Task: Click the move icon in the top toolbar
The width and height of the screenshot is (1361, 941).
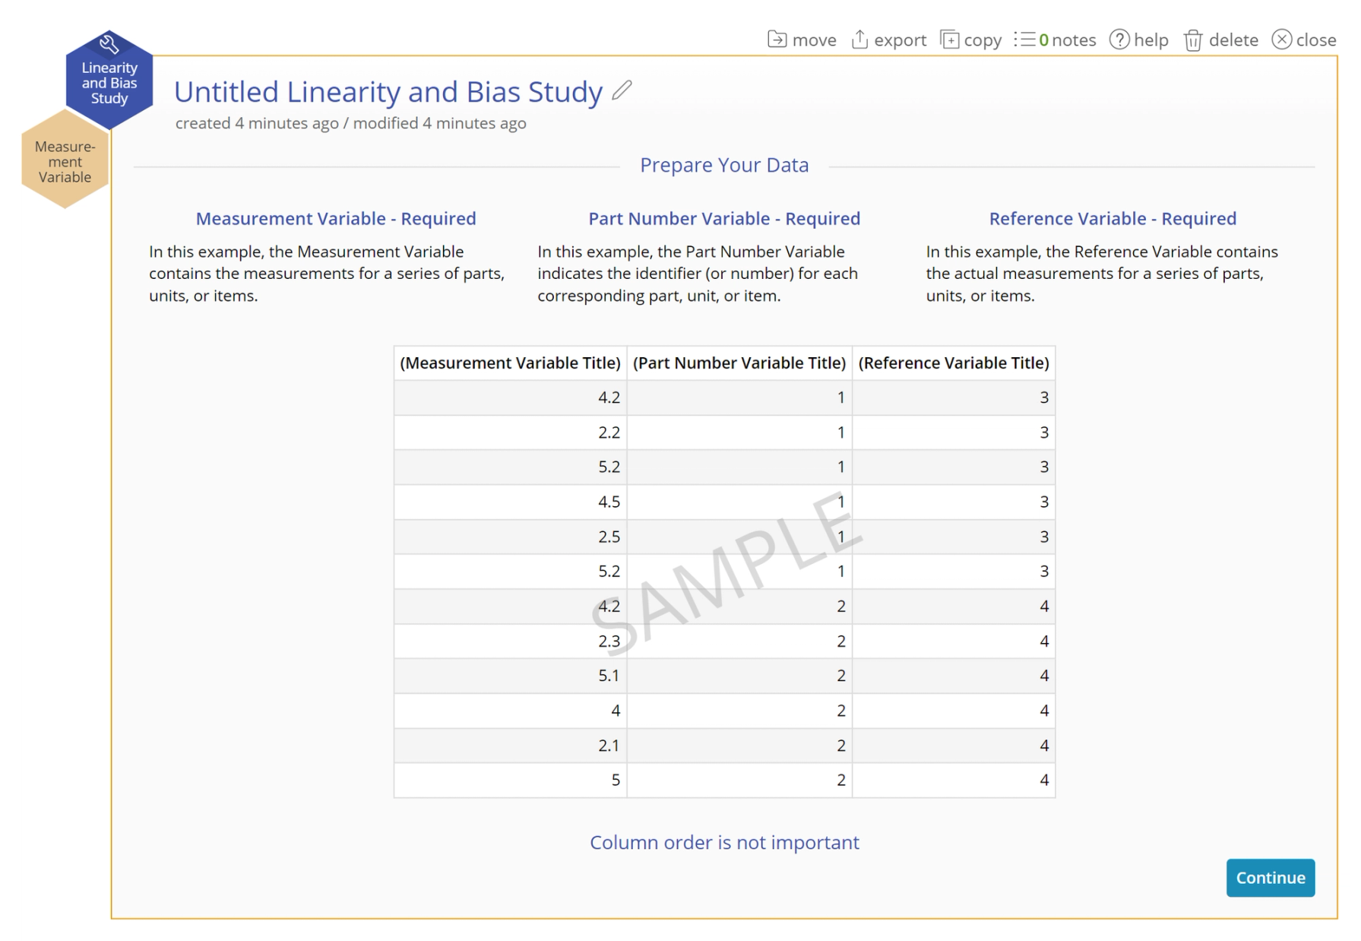Action: click(x=777, y=40)
